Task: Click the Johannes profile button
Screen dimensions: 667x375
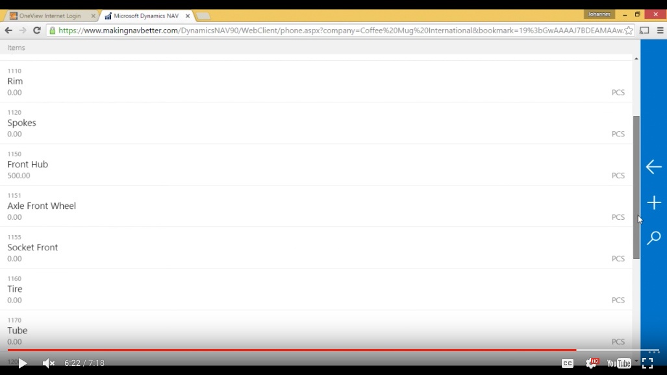Action: 599,14
